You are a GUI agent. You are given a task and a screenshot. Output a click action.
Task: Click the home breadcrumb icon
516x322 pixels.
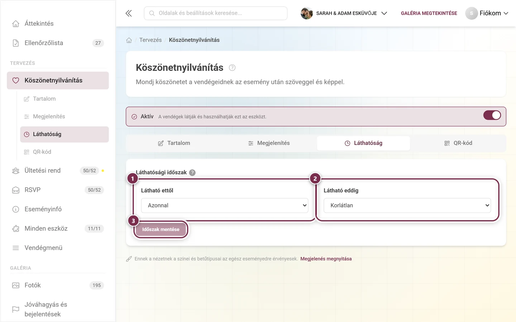[129, 40]
